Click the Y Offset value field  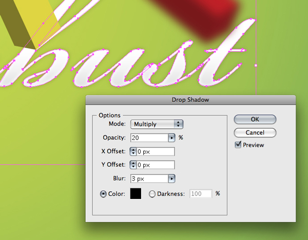156,165
